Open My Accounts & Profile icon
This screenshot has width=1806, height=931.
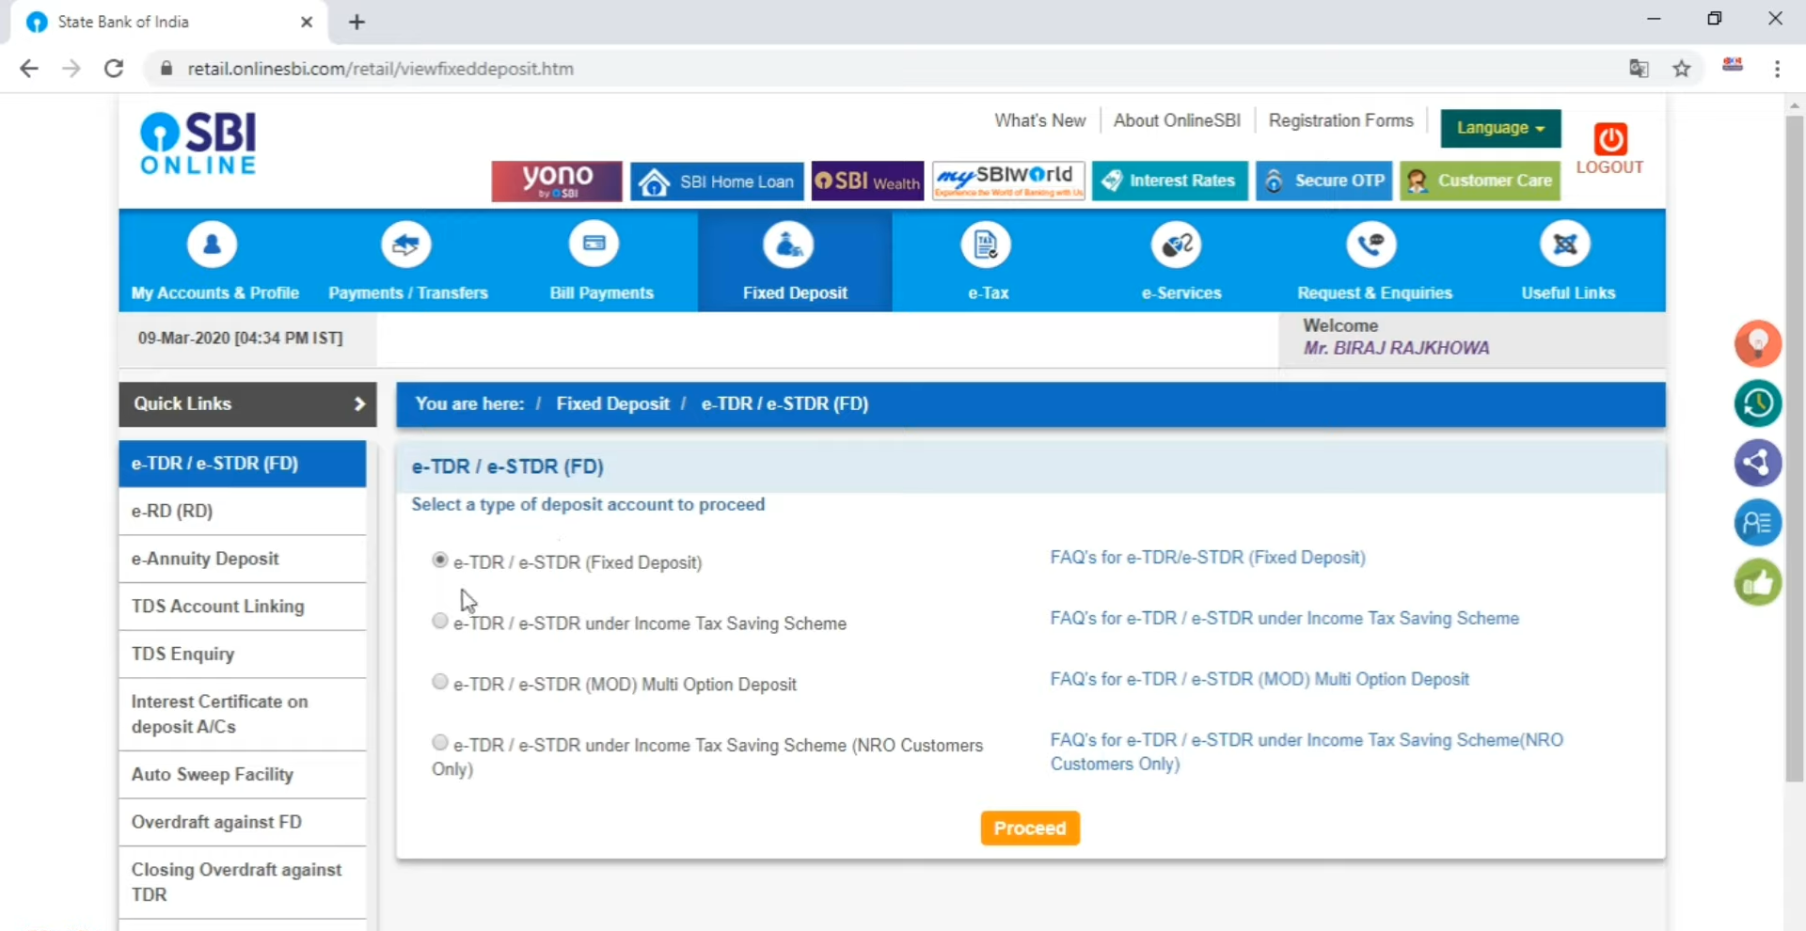coord(212,245)
